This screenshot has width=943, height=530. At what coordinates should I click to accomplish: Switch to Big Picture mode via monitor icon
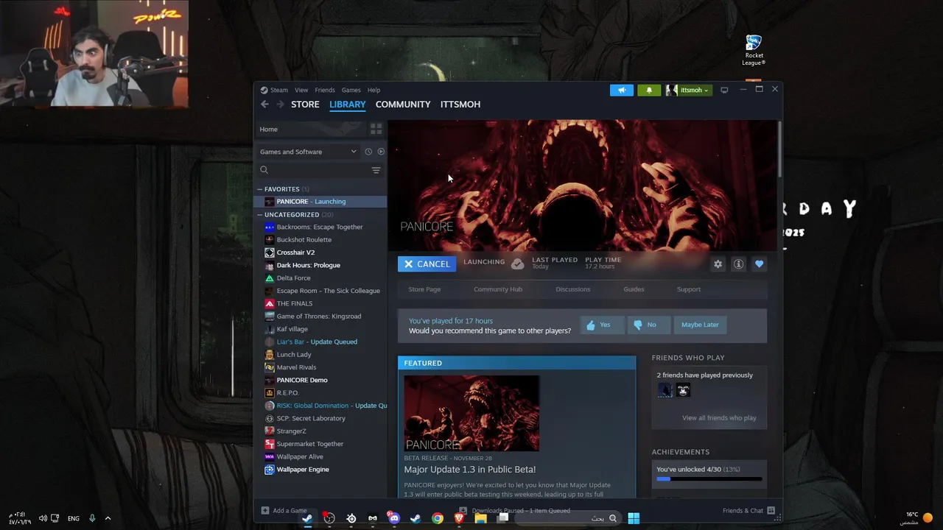[724, 90]
